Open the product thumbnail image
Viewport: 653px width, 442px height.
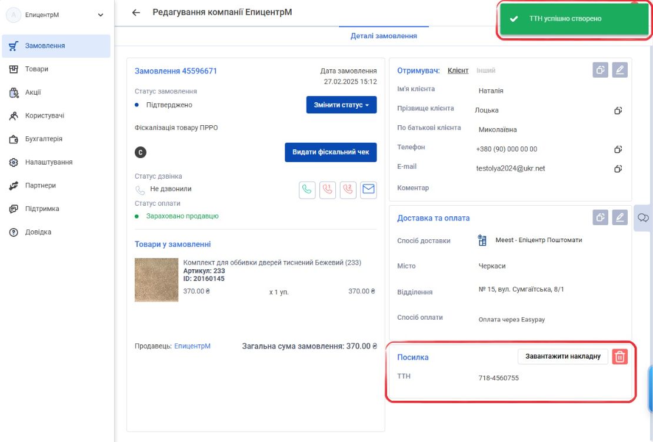[x=156, y=280]
